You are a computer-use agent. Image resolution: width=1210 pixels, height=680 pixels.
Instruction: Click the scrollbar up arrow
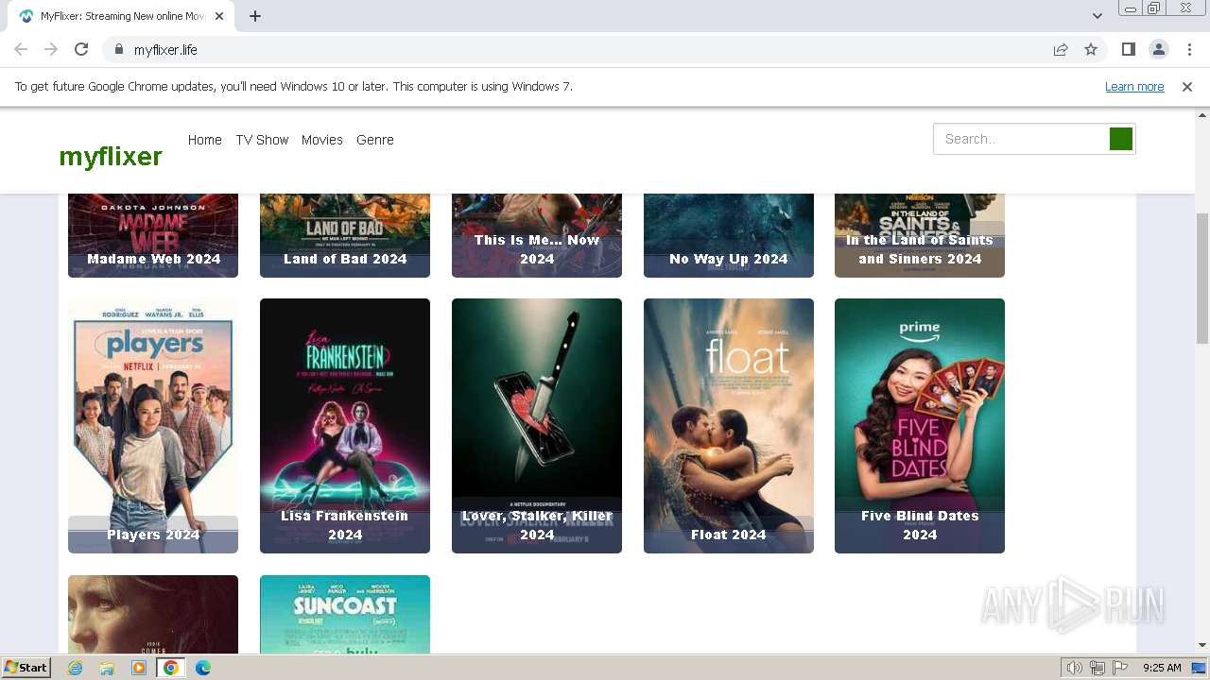pyautogui.click(x=1202, y=115)
